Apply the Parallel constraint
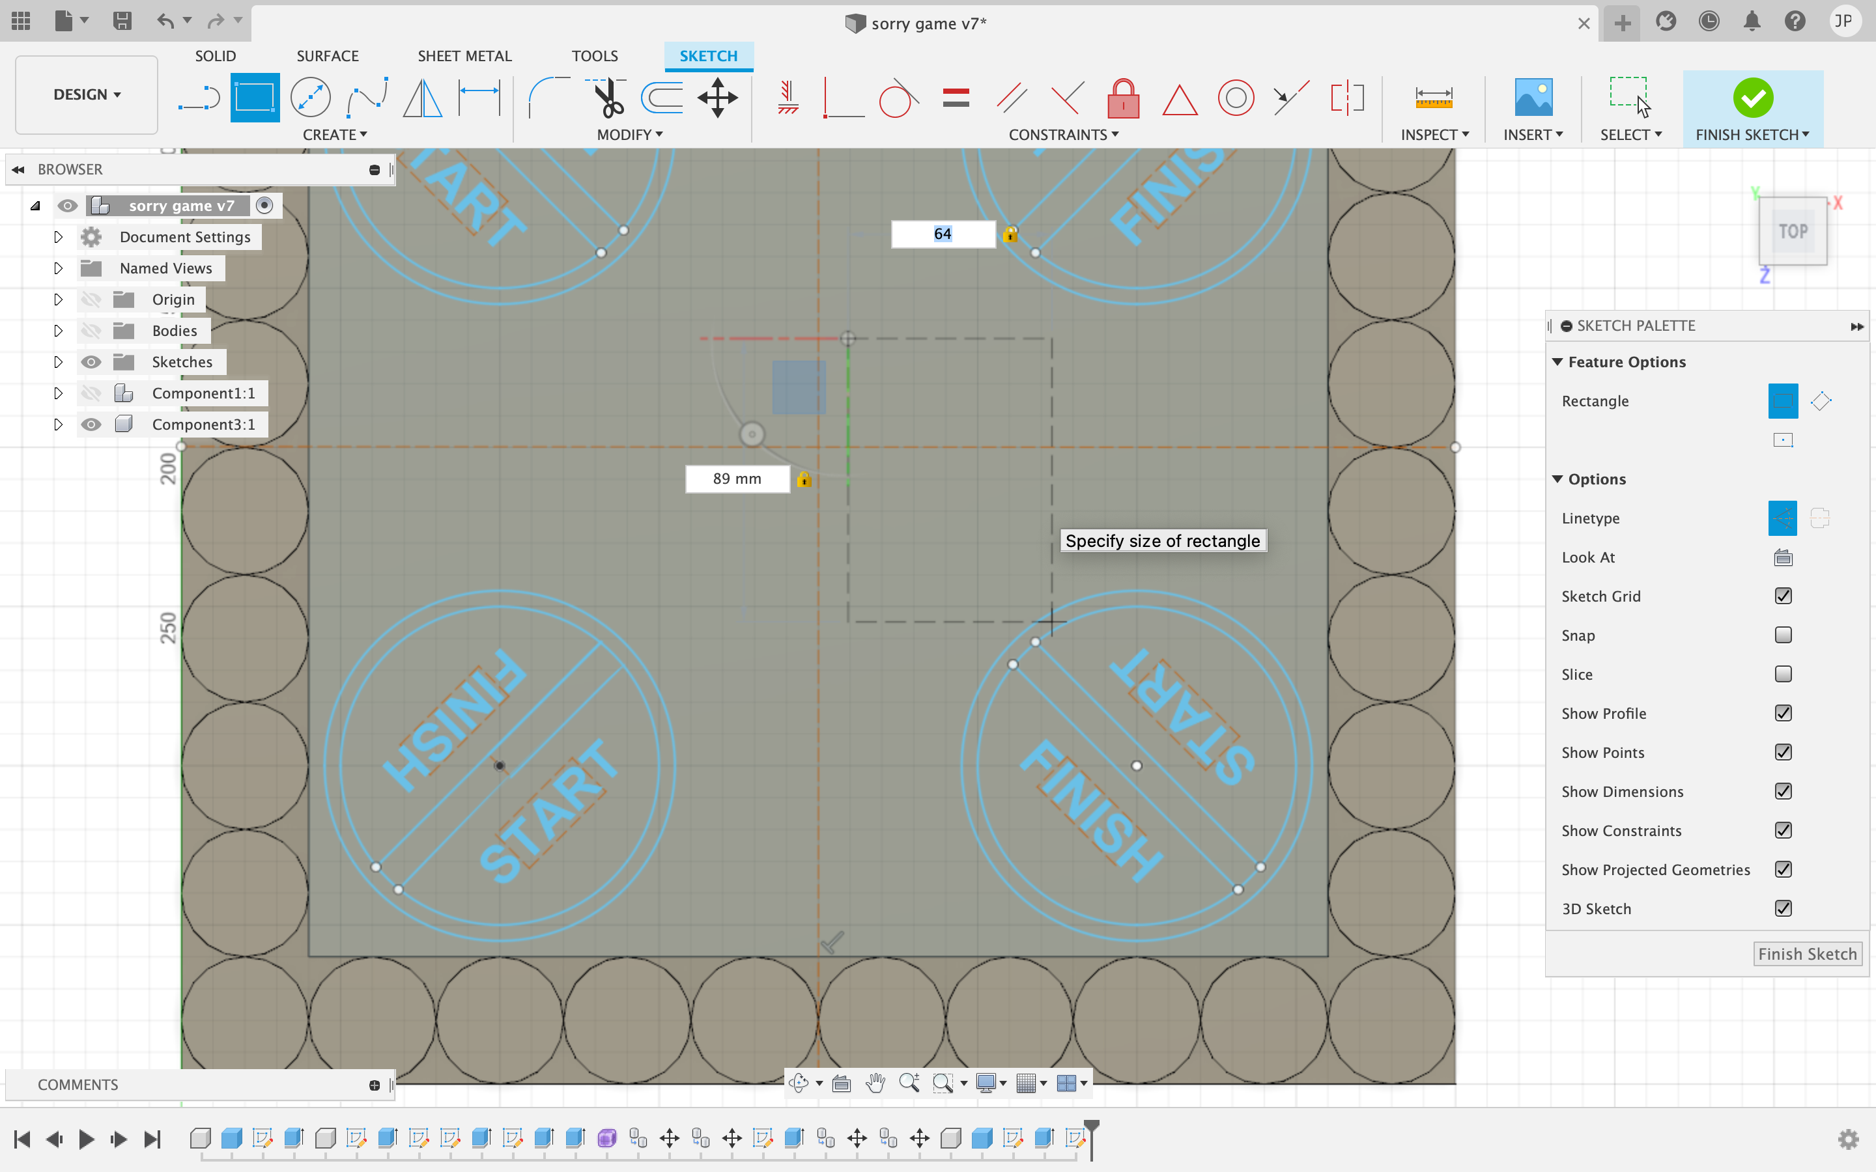 tap(1012, 98)
